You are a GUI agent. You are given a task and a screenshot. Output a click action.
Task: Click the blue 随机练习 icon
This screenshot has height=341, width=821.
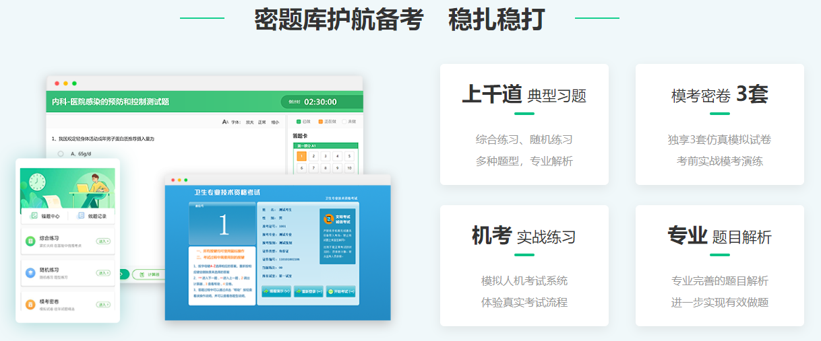click(x=30, y=273)
